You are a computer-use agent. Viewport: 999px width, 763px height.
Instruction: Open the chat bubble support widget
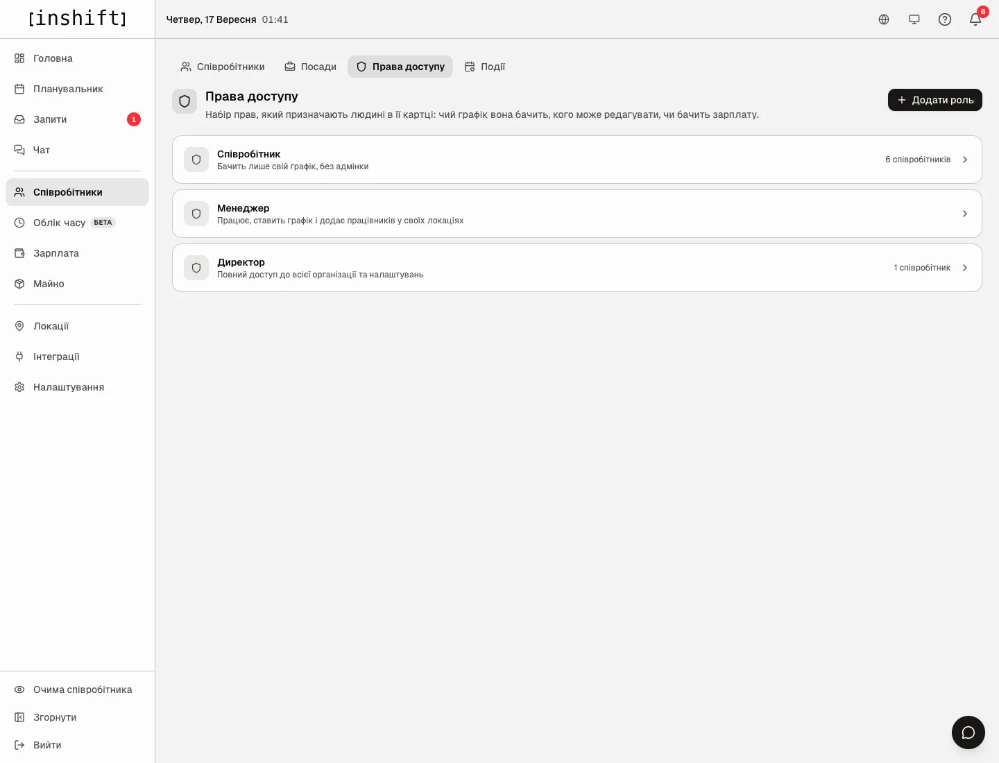[968, 732]
